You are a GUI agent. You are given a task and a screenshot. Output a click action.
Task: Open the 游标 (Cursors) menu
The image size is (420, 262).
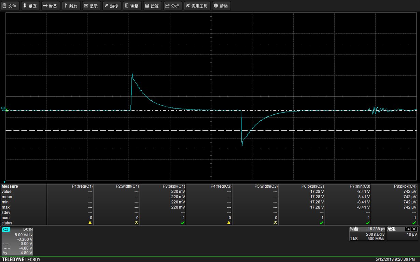point(112,6)
